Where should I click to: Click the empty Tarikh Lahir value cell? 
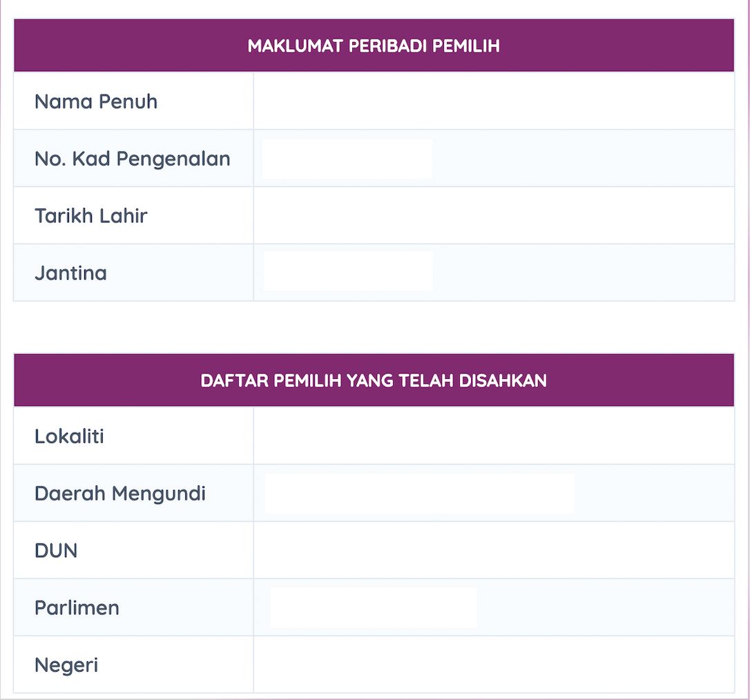(x=493, y=216)
